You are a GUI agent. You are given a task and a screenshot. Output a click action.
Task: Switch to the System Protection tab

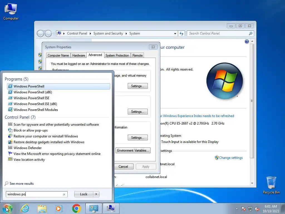[x=117, y=55]
